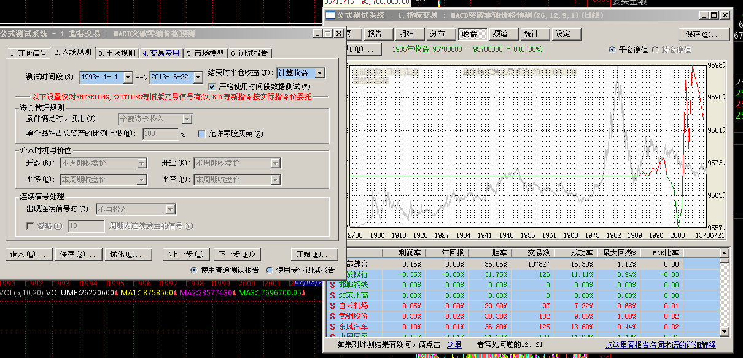Click the S icon beside ST东北高
This screenshot has width=743, height=358.
(332, 295)
